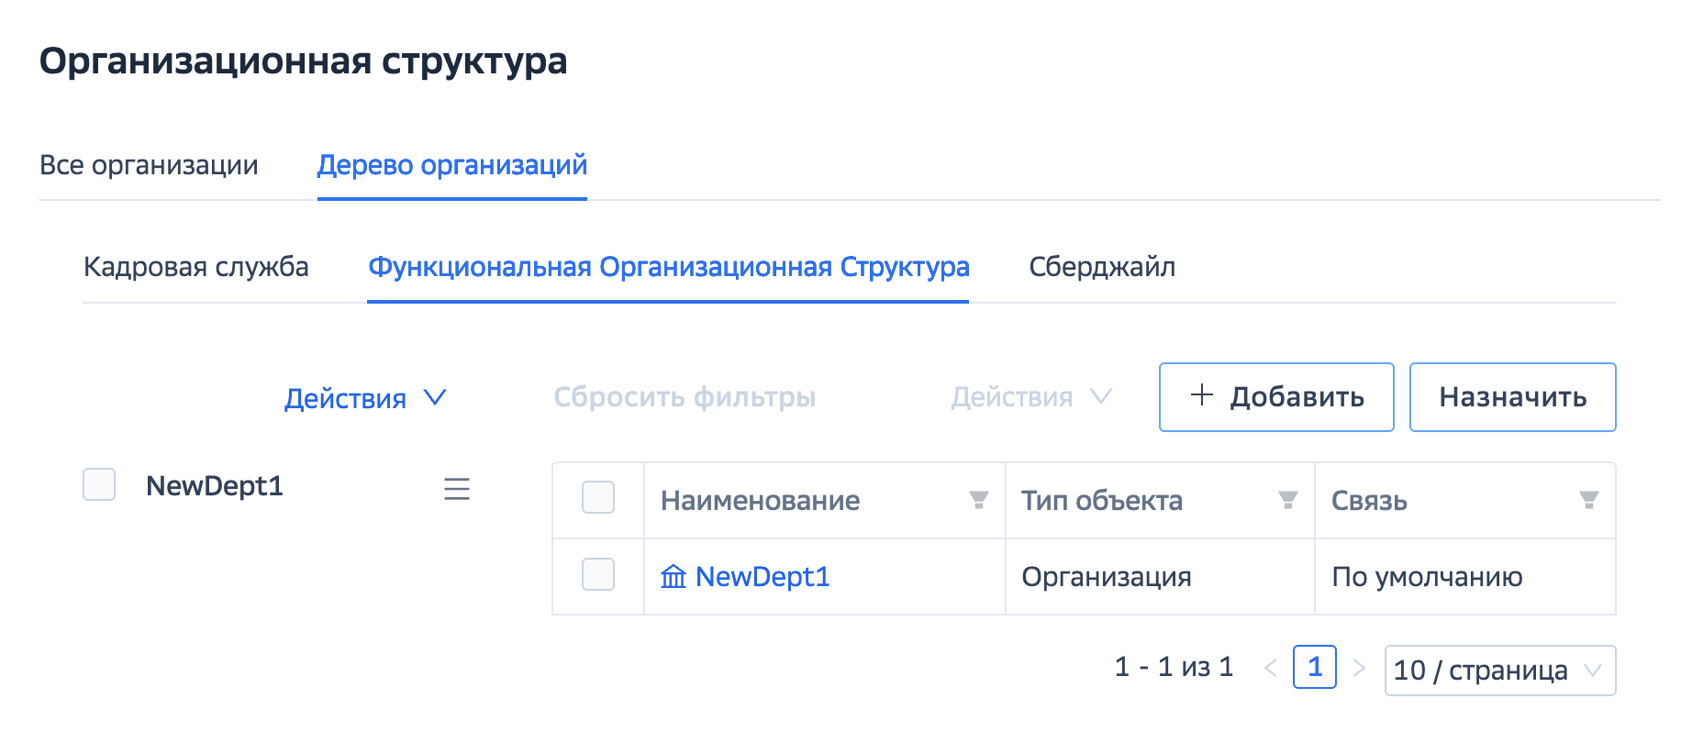Open the 10 / страница page size dropdown
Screen dimensions: 1681x743
(1498, 671)
